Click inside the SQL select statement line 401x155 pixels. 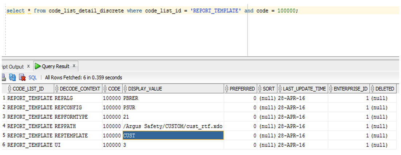152,11
